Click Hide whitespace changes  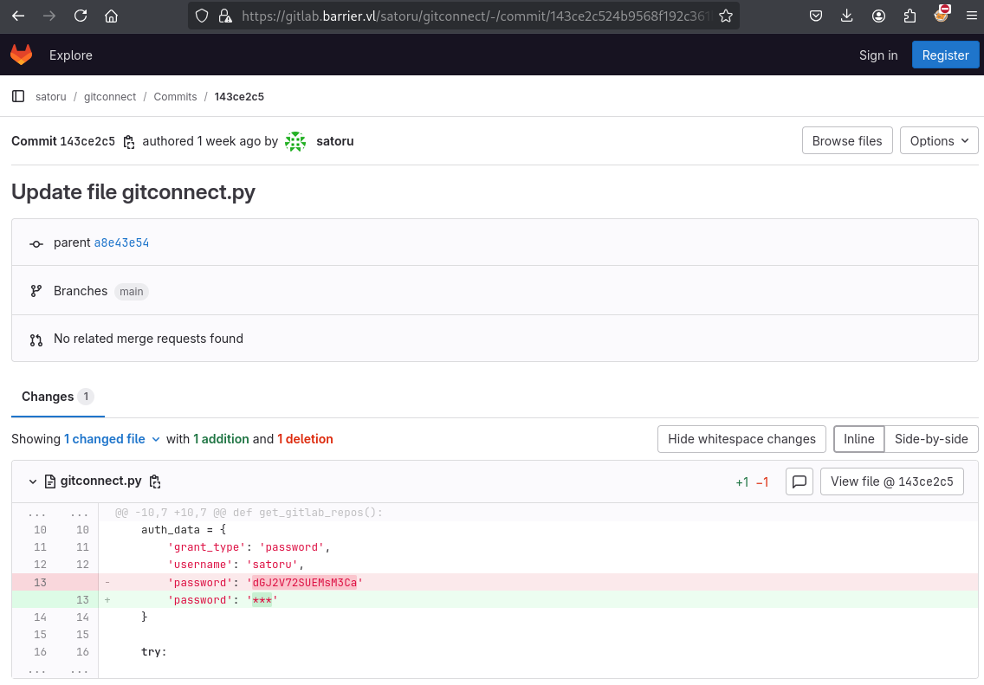(741, 439)
